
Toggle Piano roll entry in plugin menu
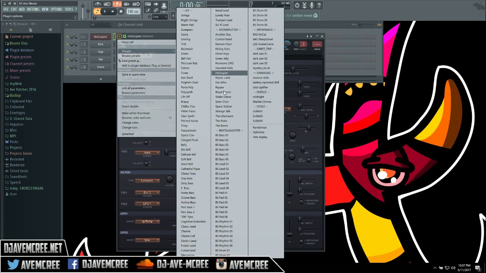tap(128, 42)
